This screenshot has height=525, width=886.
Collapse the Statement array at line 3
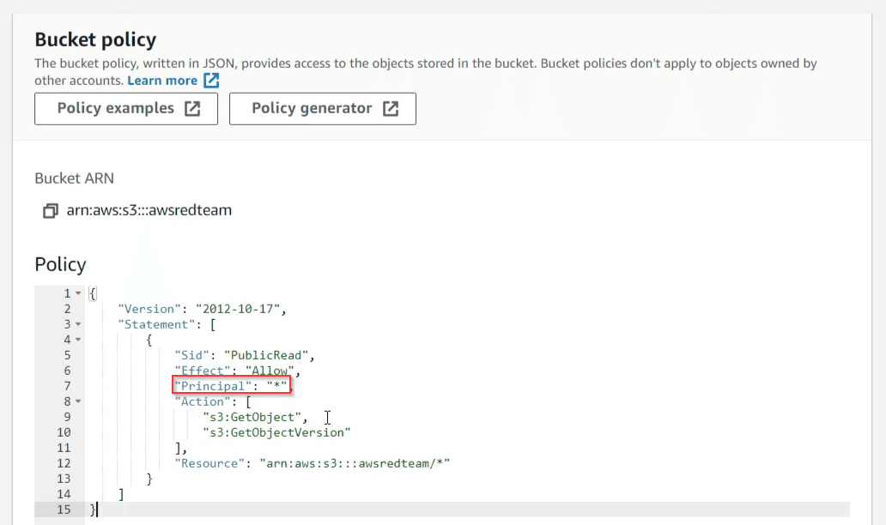78,324
